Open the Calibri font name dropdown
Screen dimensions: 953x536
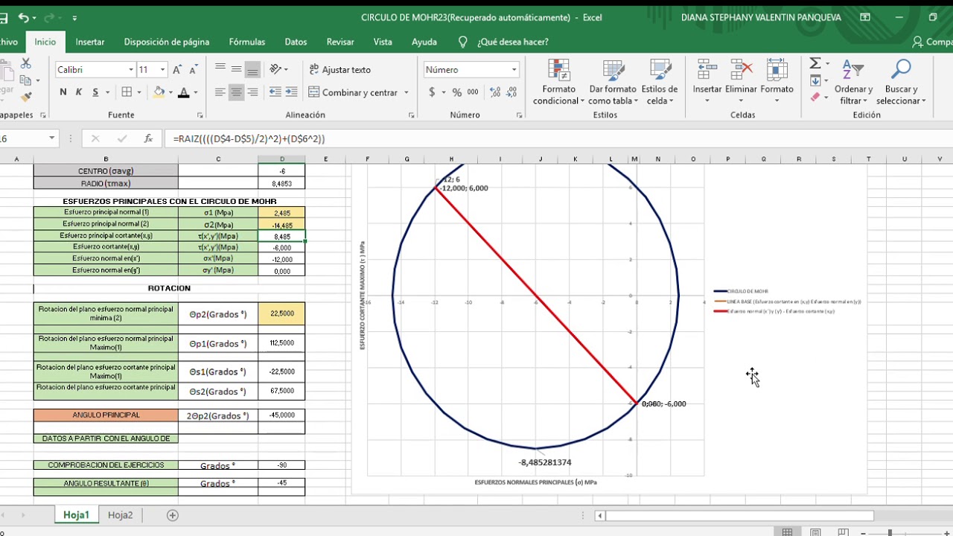tap(131, 70)
